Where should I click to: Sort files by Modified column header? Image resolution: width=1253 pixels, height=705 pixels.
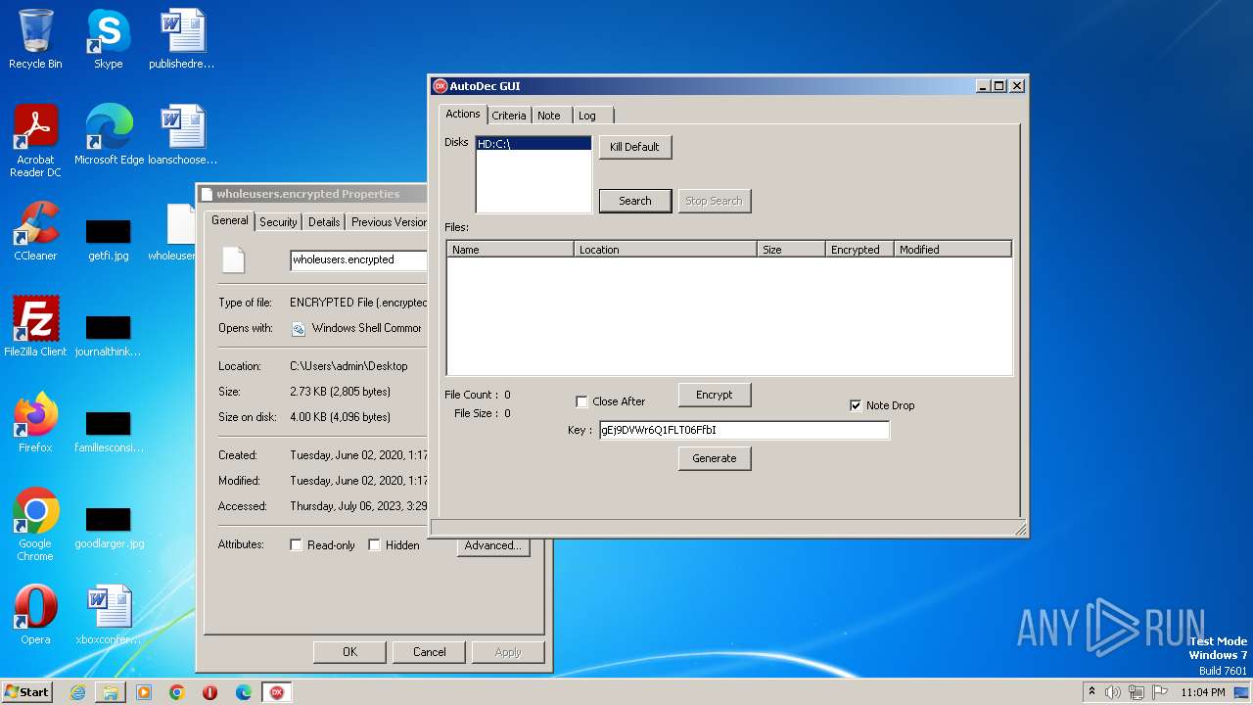tap(952, 250)
